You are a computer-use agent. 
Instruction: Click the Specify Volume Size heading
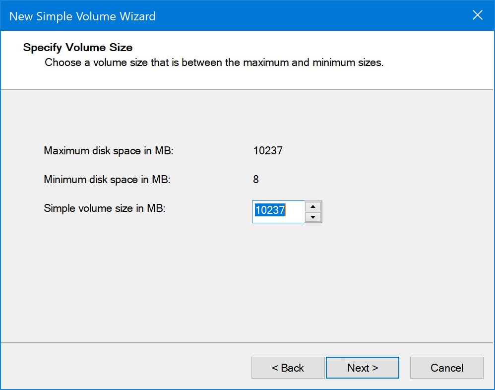tap(78, 48)
